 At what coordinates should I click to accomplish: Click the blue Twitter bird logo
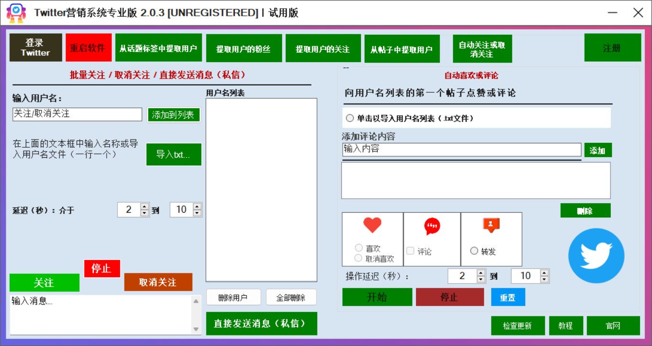[596, 256]
